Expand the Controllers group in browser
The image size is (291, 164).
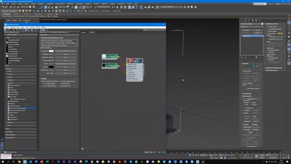pyautogui.click(x=21, y=132)
